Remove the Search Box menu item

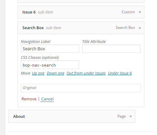coord(29,99)
